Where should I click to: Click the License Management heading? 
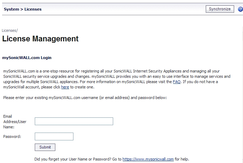40,39
